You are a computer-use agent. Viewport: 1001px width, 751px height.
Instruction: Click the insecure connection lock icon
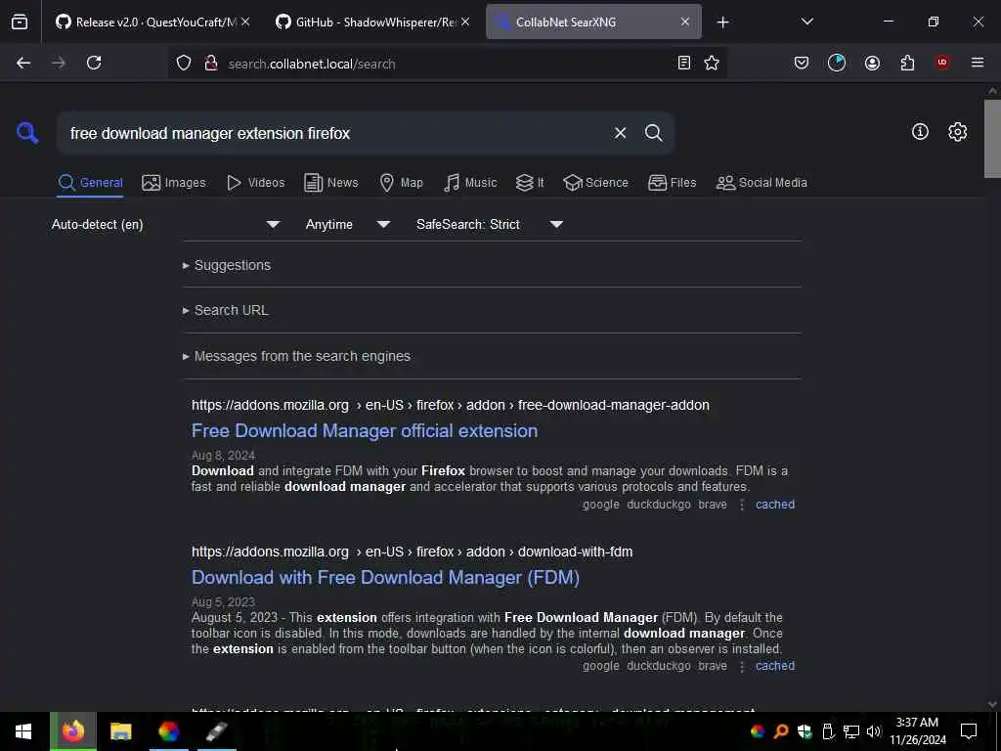pos(211,63)
